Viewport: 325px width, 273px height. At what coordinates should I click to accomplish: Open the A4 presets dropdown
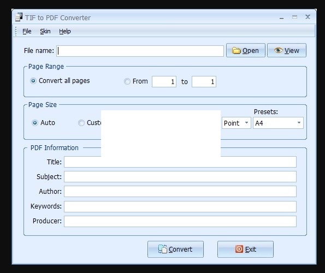click(x=278, y=123)
